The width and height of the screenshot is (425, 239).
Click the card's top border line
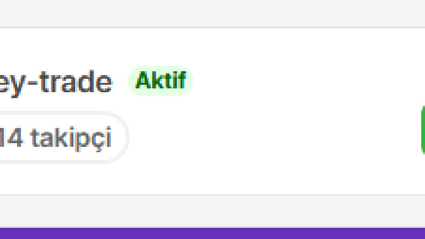[x=212, y=27]
